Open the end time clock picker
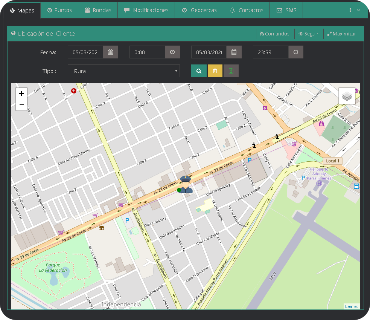The image size is (370, 320). pyautogui.click(x=296, y=52)
